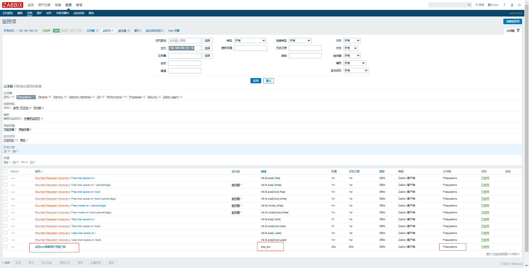Open wizard dots menu for Used disk space on /boot
The height and width of the screenshot is (268, 529).
point(13,240)
